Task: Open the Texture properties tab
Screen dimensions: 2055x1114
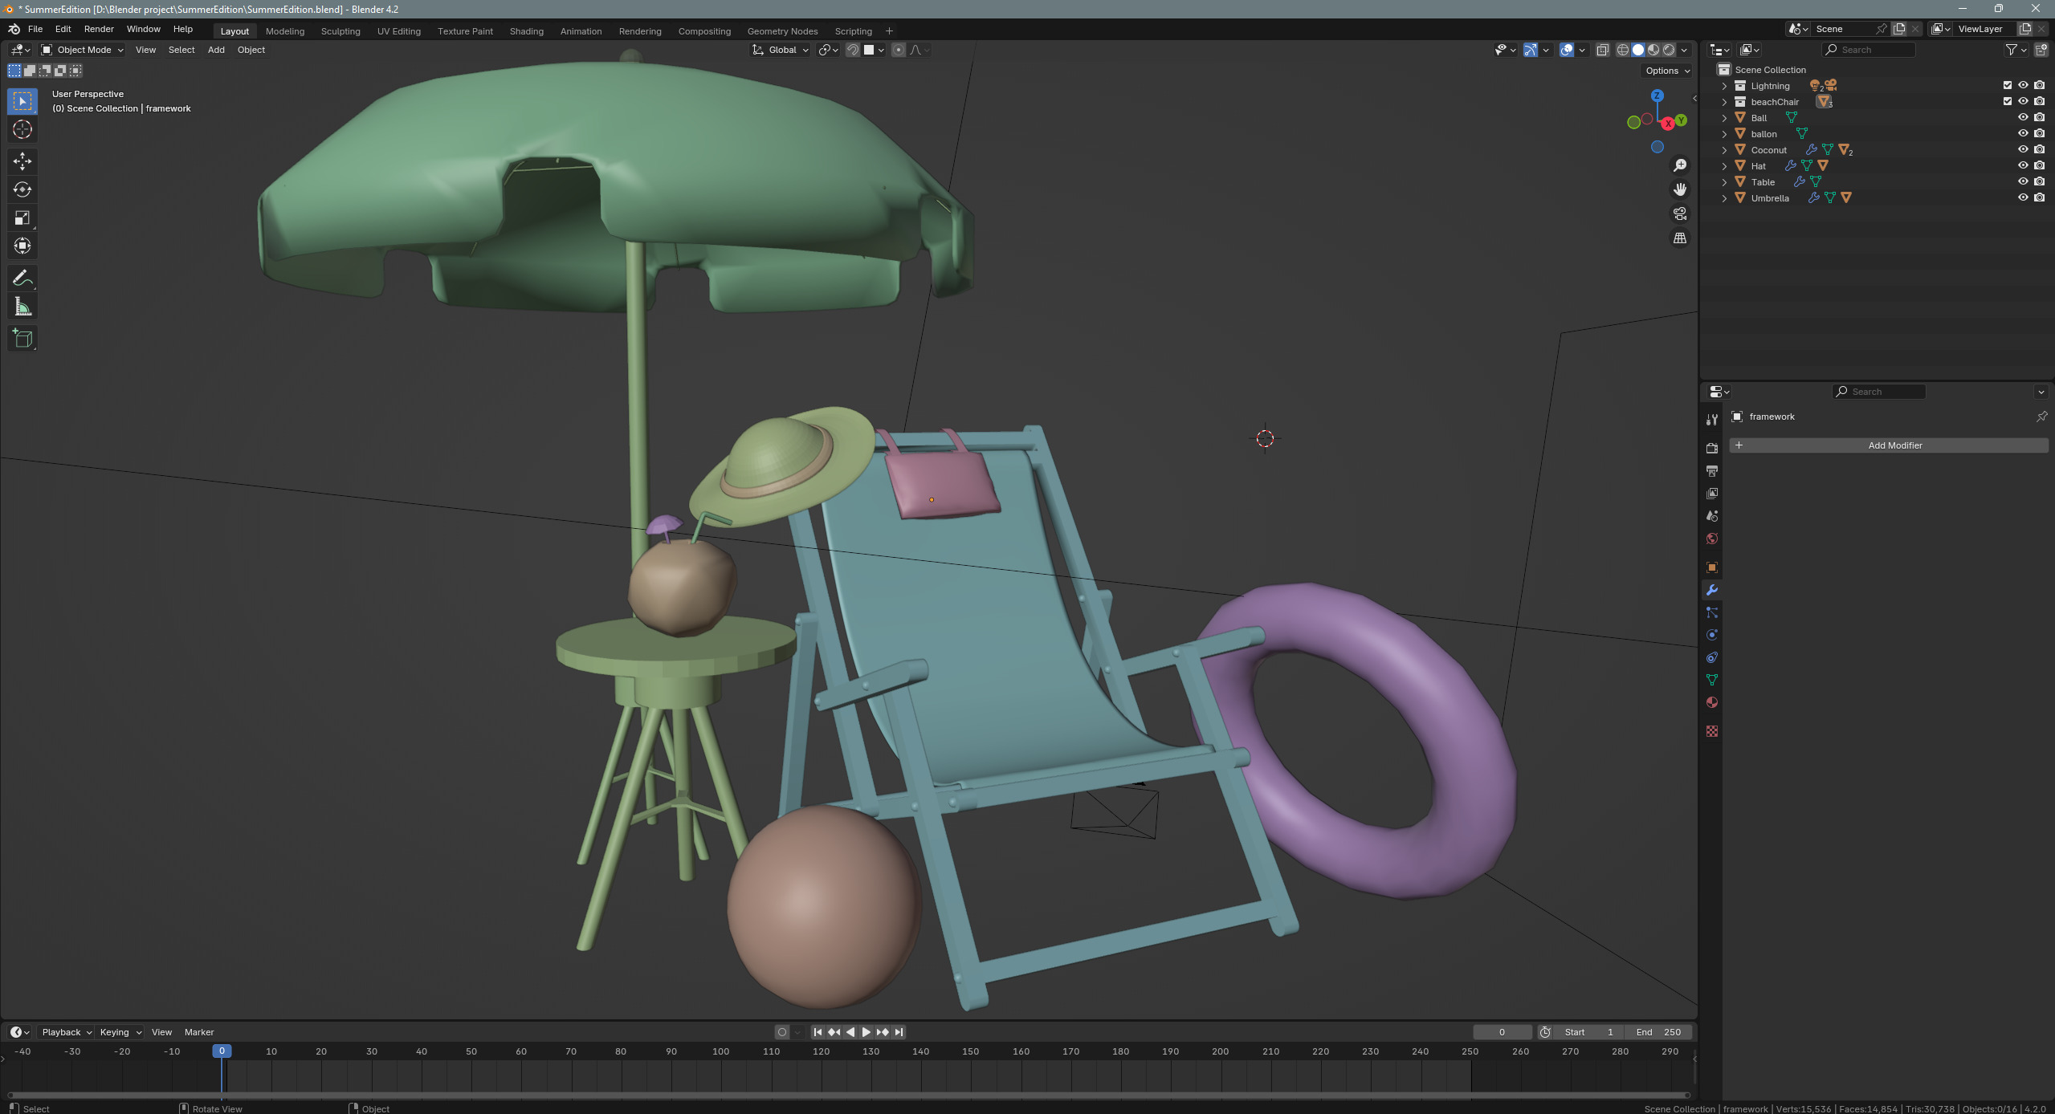Action: [1712, 731]
